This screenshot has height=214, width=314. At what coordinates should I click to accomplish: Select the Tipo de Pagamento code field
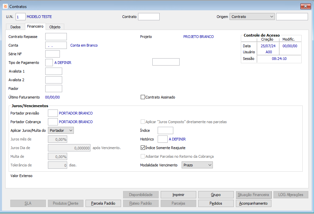pyautogui.click(x=49, y=63)
